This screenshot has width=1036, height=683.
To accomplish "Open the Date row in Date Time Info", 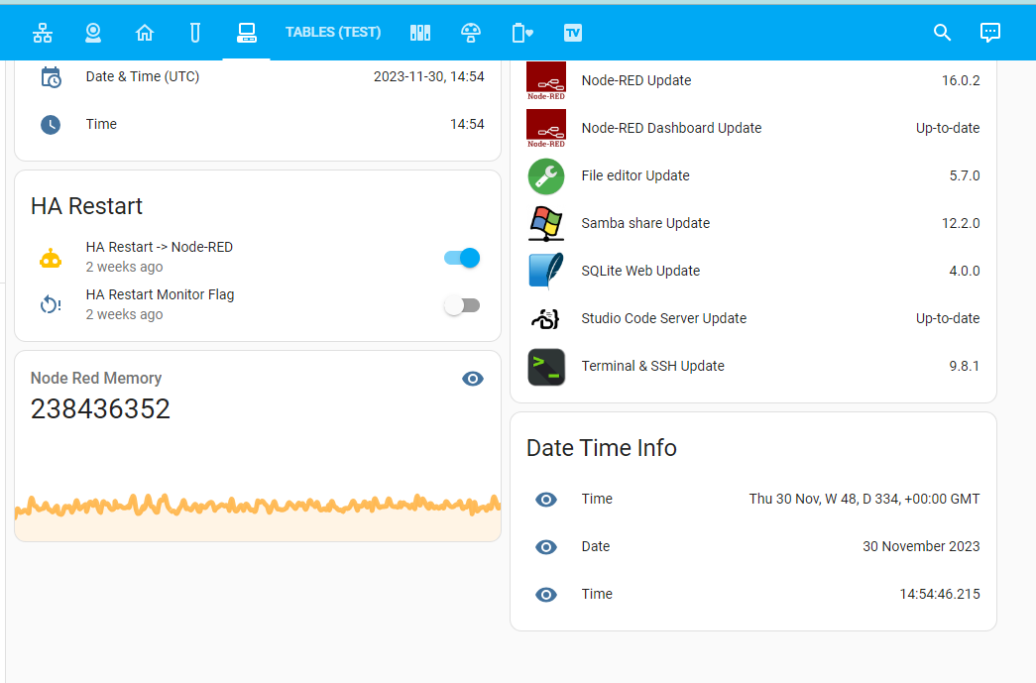I will point(753,547).
